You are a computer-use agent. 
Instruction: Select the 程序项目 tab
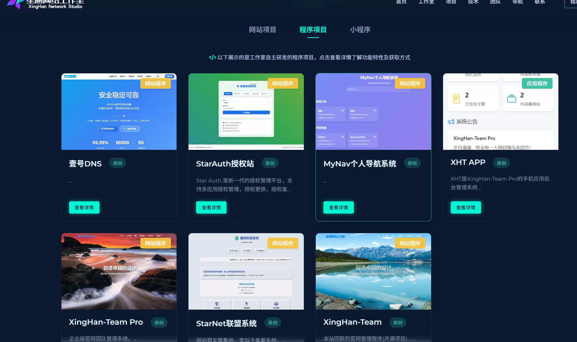[x=313, y=30]
